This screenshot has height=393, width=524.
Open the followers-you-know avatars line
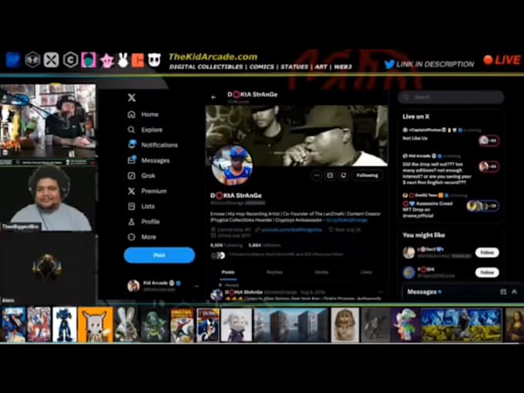(277, 255)
